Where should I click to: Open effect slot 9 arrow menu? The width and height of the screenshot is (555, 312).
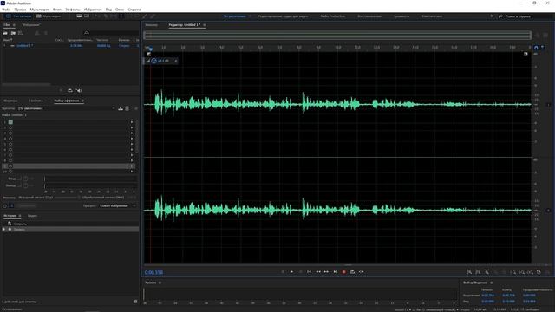132,166
